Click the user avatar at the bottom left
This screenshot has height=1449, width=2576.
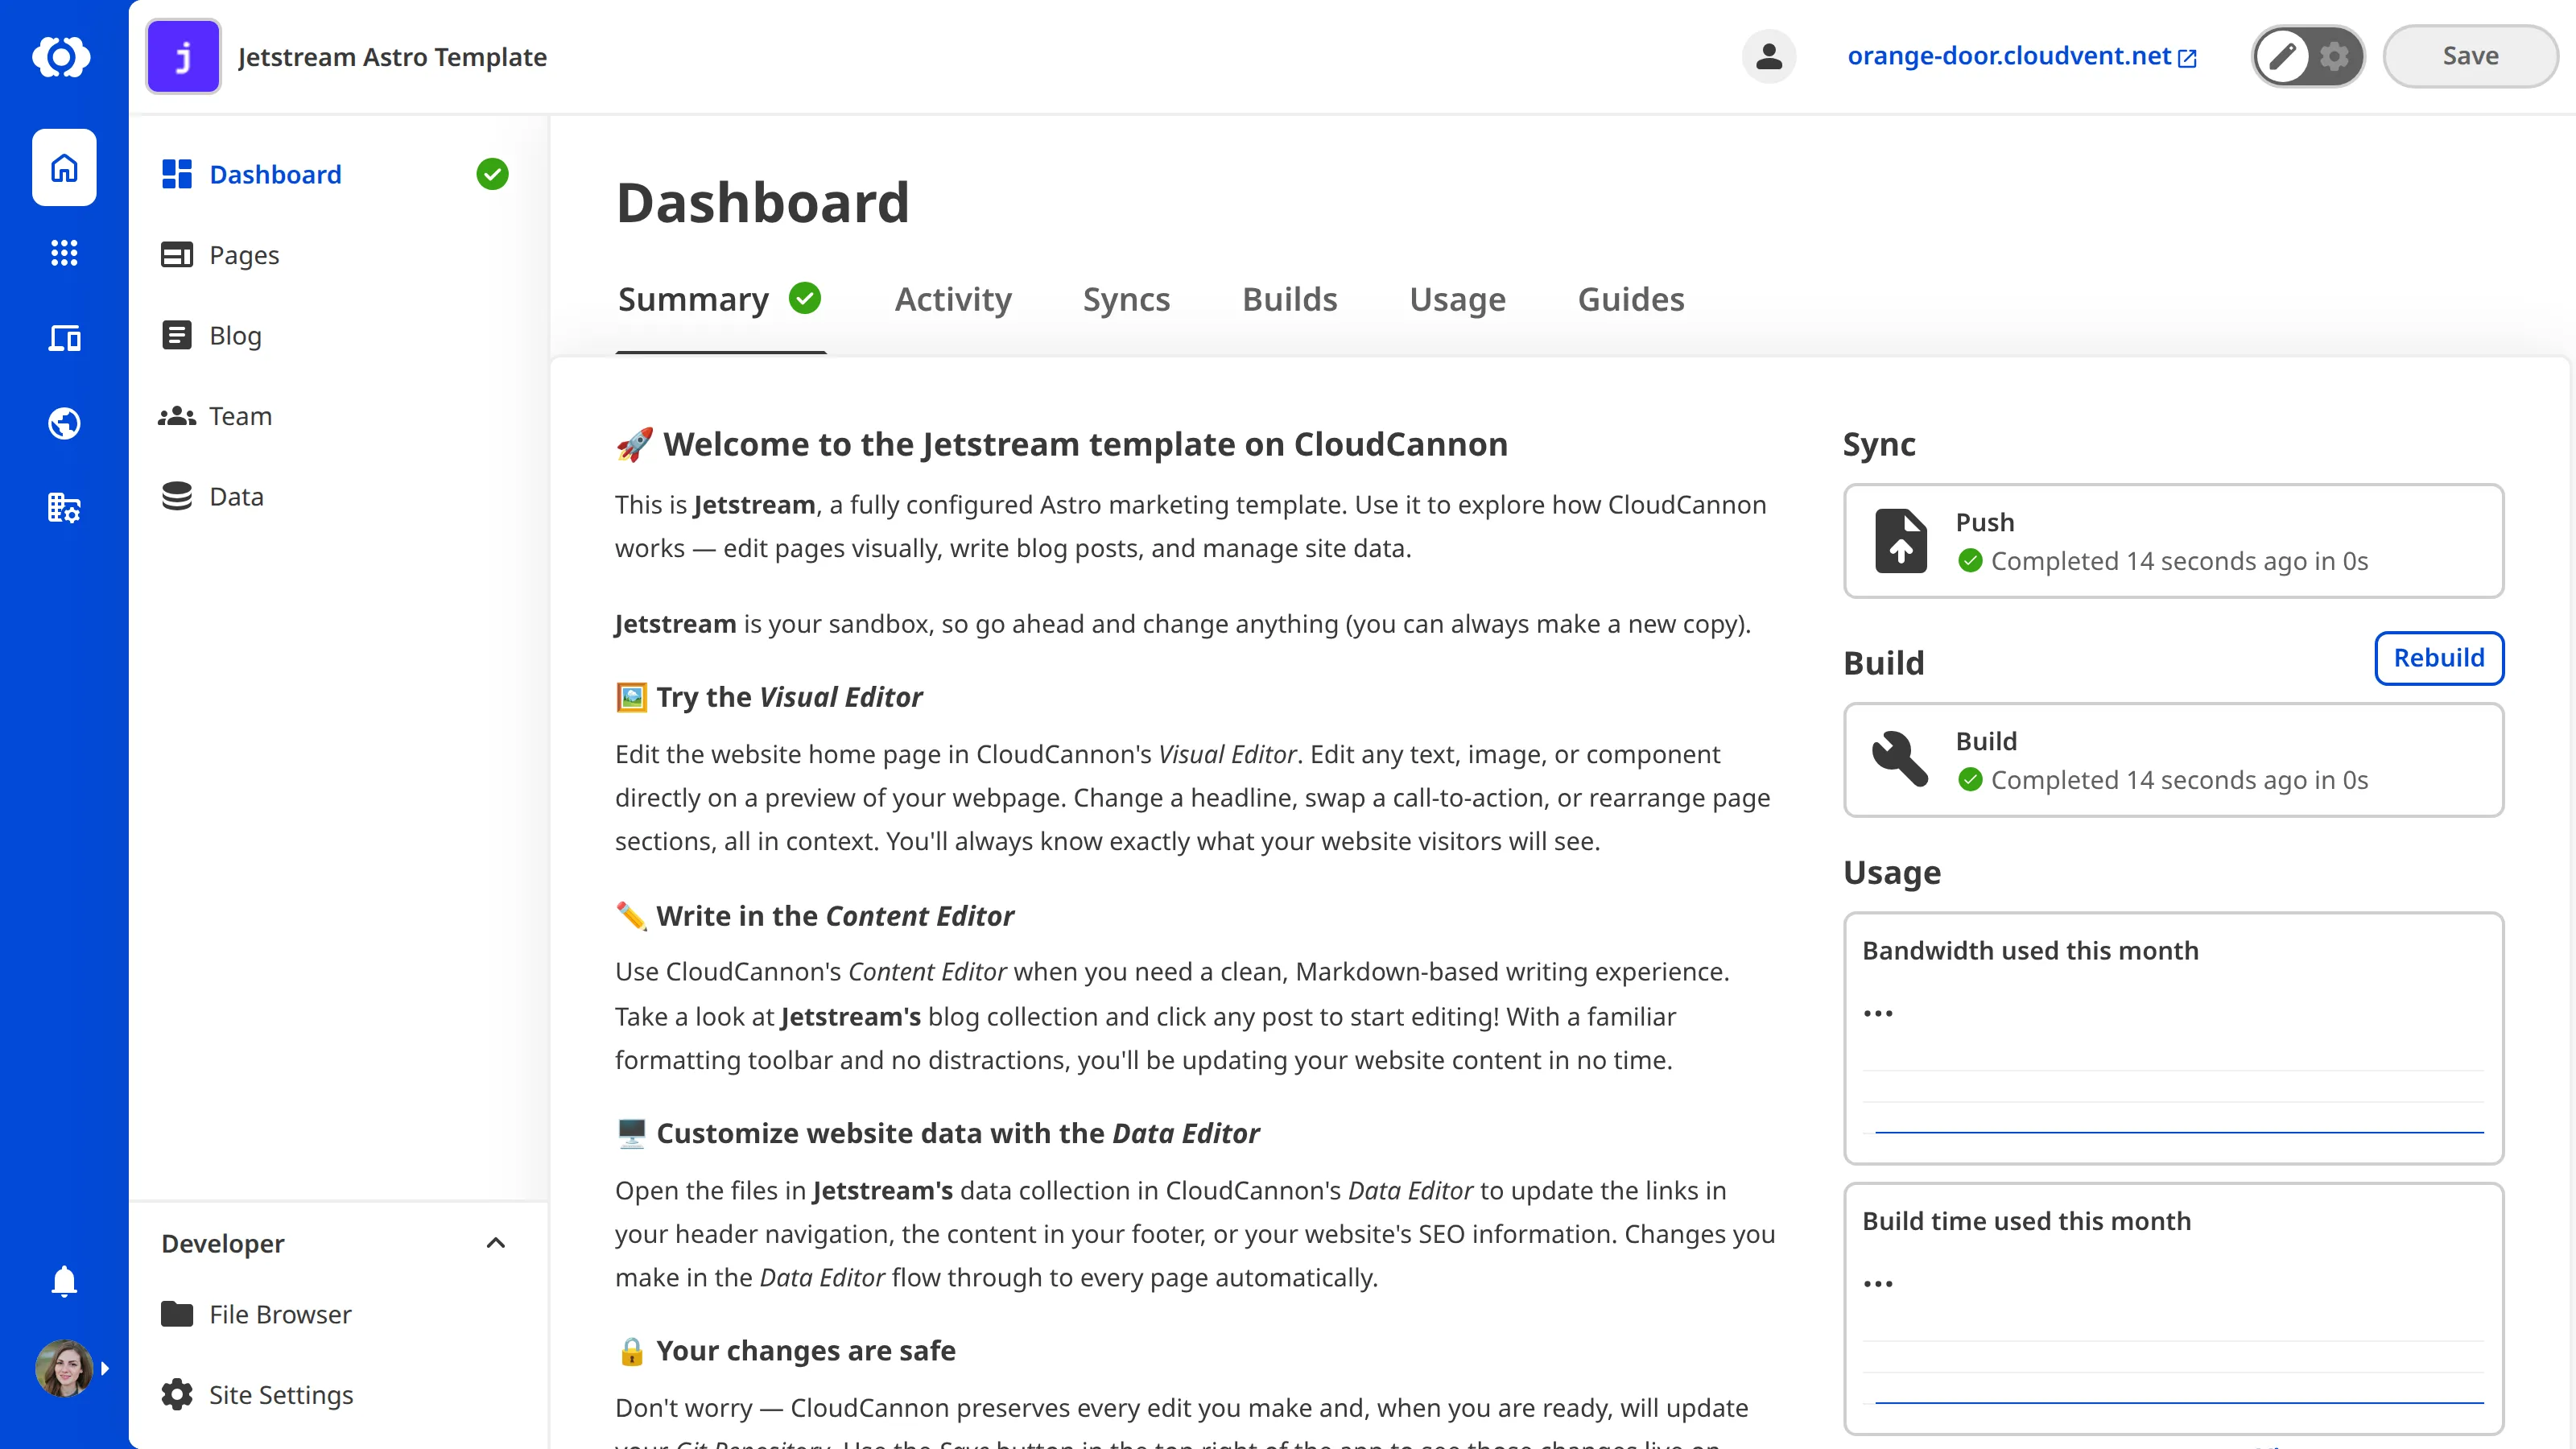[63, 1367]
